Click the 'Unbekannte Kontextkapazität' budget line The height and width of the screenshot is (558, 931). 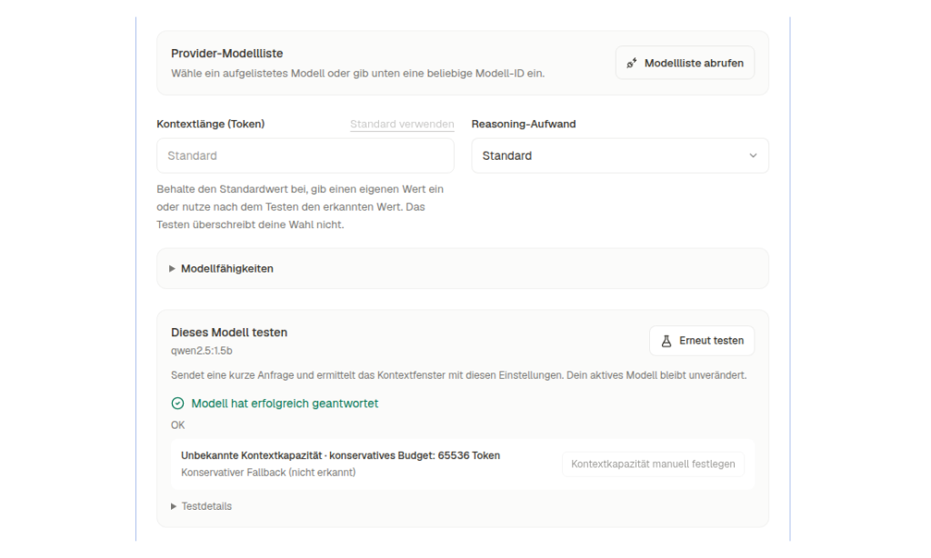[x=340, y=455]
